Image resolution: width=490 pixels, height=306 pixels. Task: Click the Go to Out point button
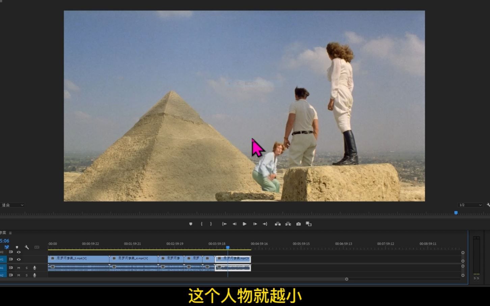[265, 224]
